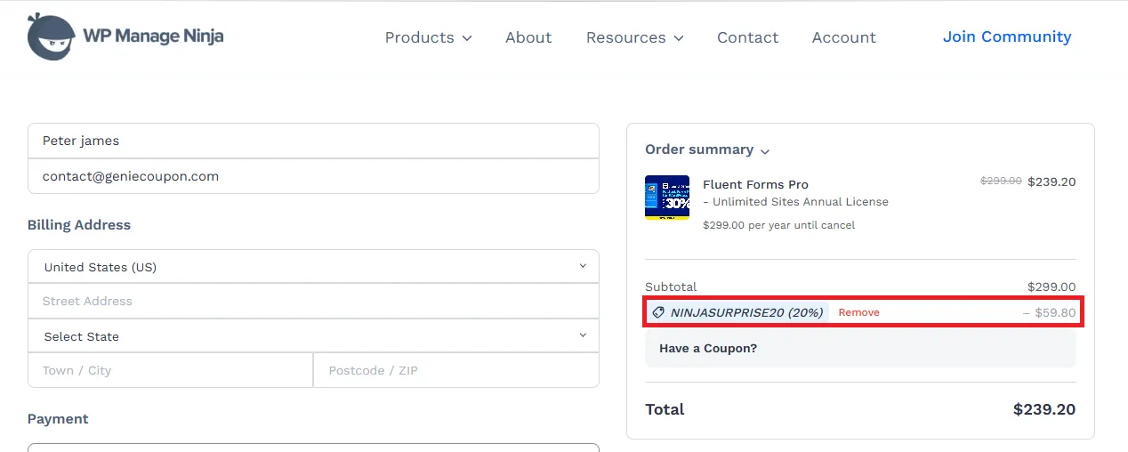This screenshot has width=1128, height=452.
Task: Click into the Street Address field
Action: 313,301
